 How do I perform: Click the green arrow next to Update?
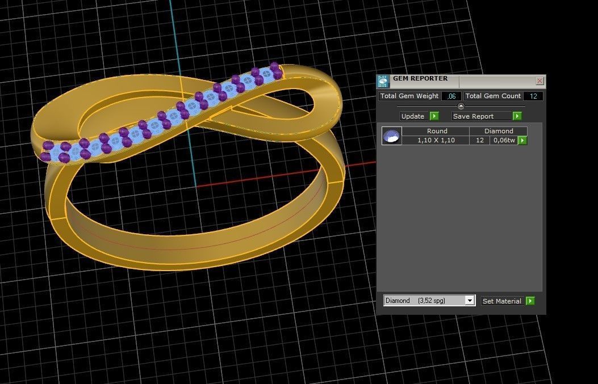434,116
